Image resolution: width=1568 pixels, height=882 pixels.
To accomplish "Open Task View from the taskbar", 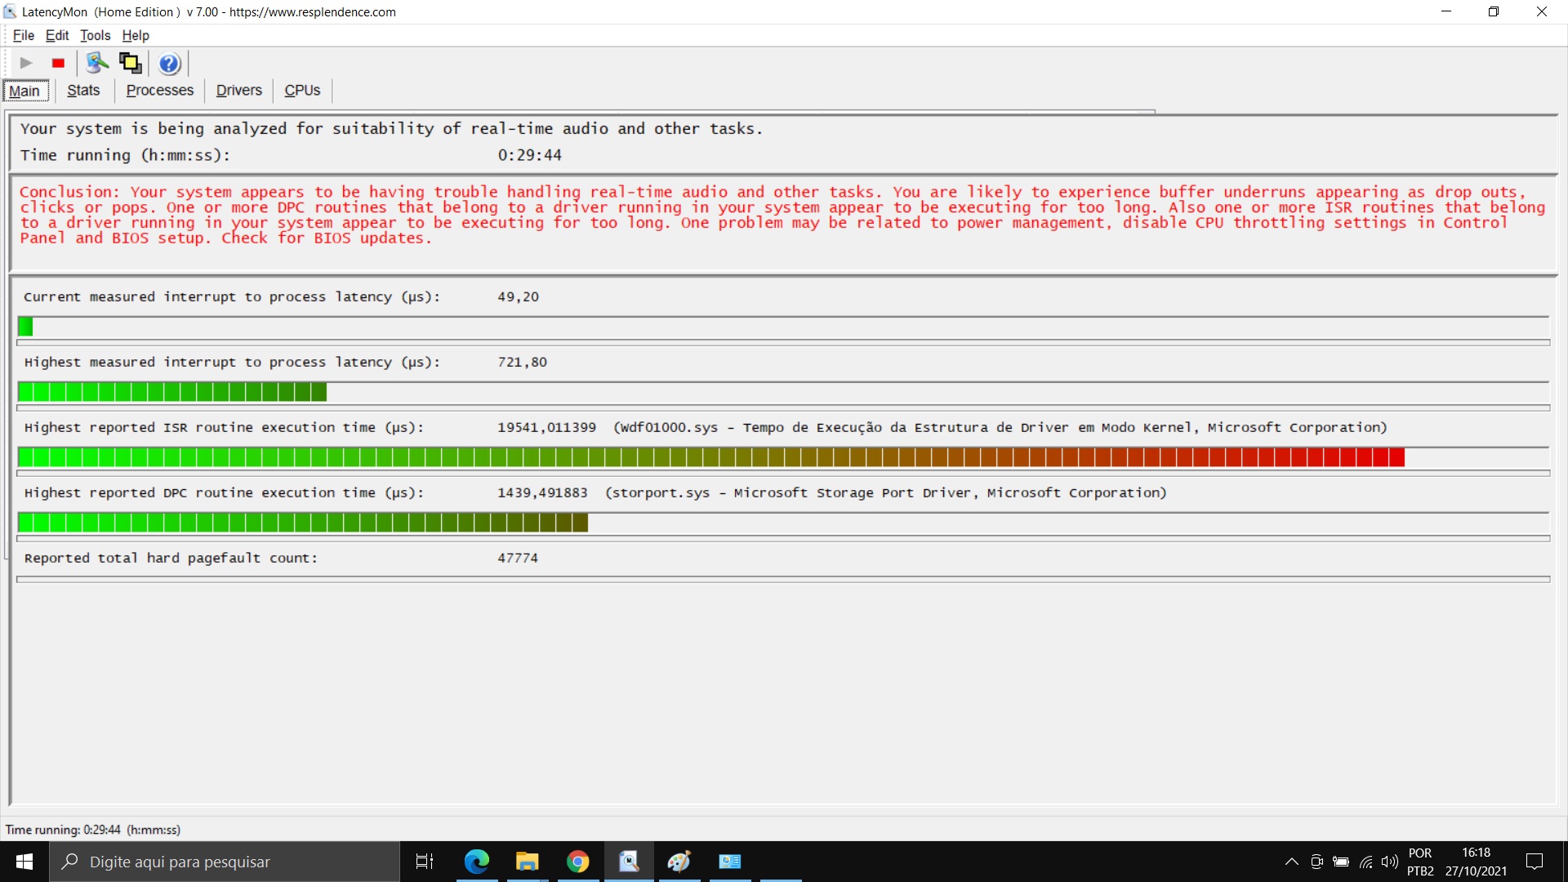I will 425,862.
